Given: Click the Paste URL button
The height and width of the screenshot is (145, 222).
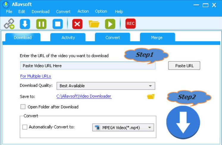Looking at the screenshot, I should [184, 66].
